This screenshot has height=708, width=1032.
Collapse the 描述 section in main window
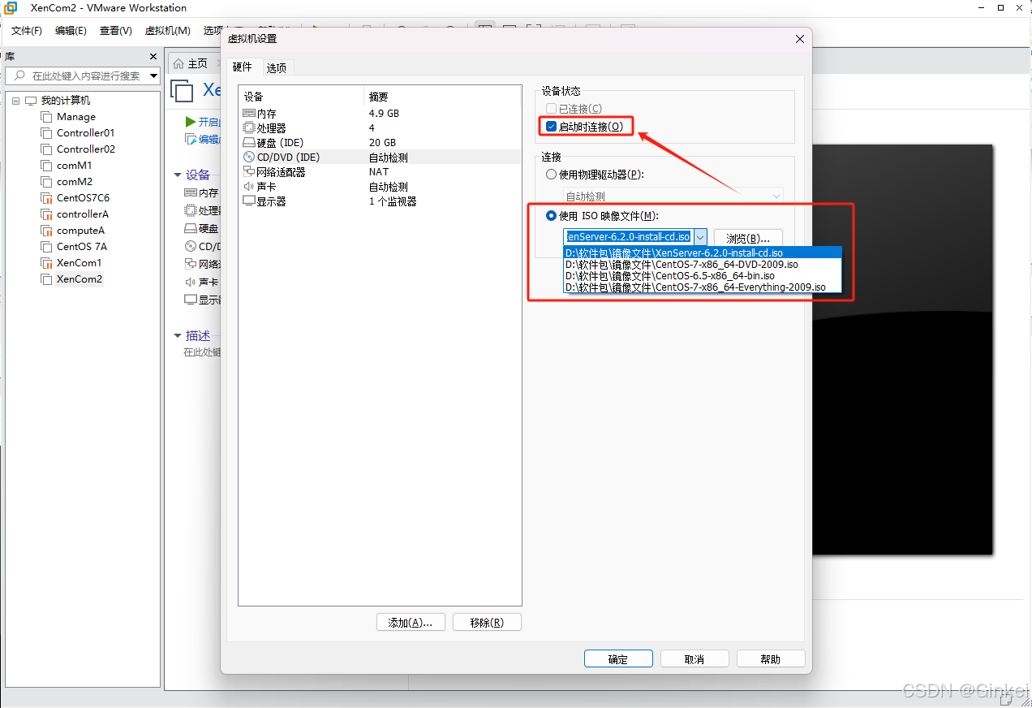coord(178,335)
